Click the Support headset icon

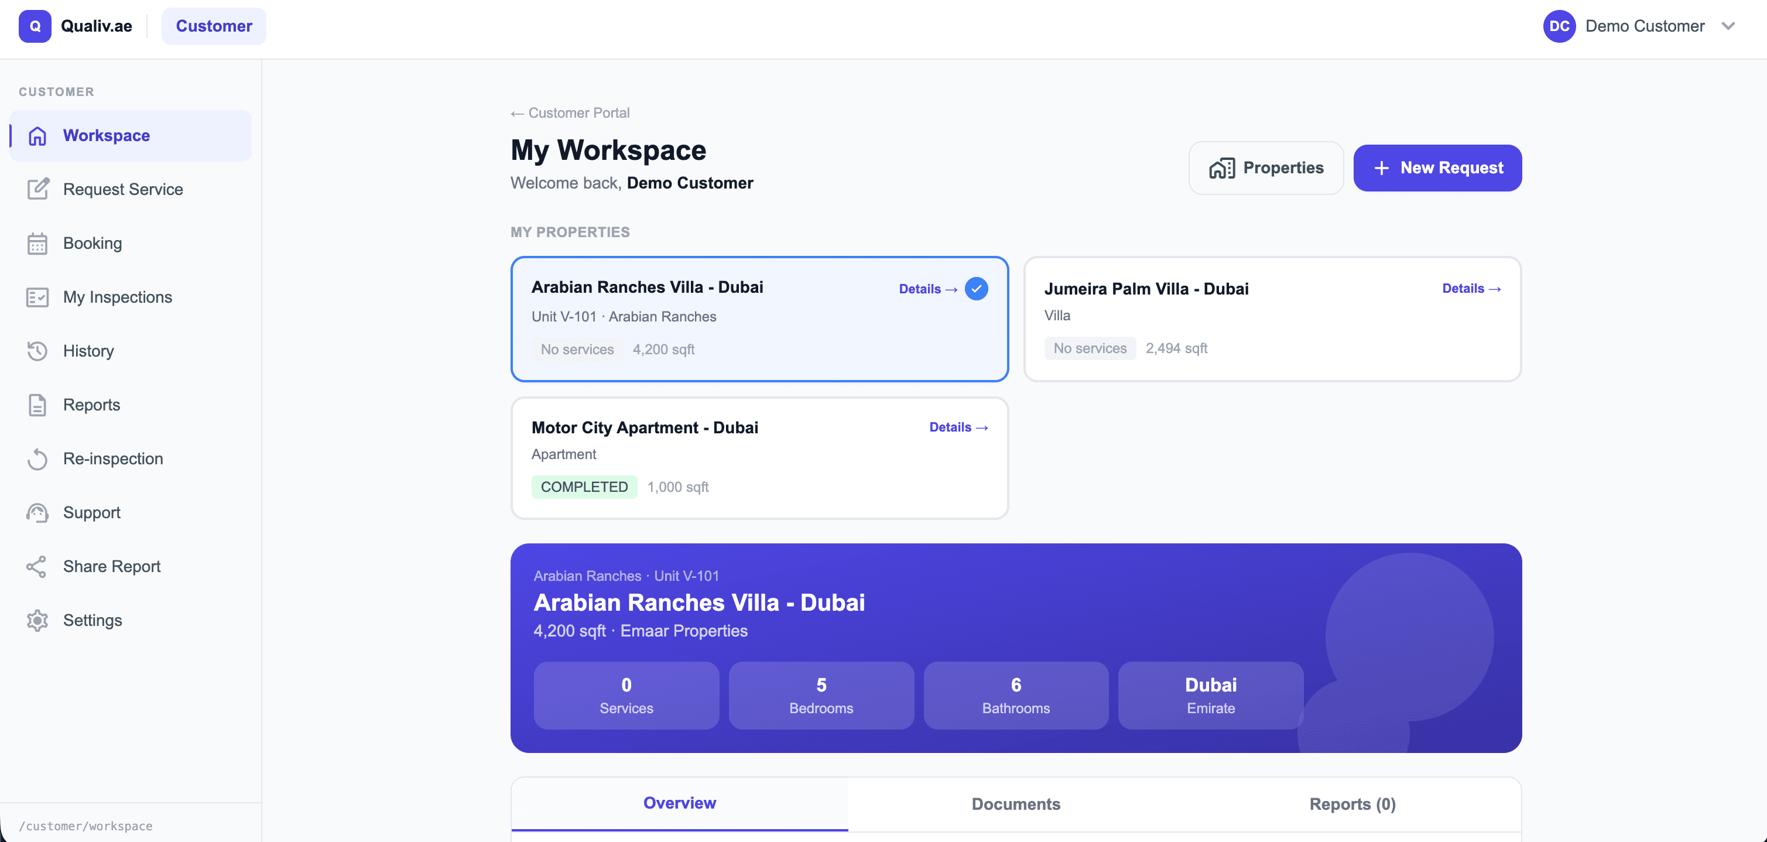37,512
